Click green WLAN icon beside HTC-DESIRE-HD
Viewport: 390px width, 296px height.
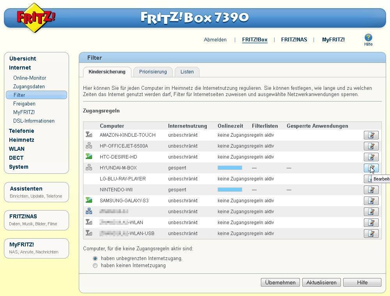pos(89,157)
